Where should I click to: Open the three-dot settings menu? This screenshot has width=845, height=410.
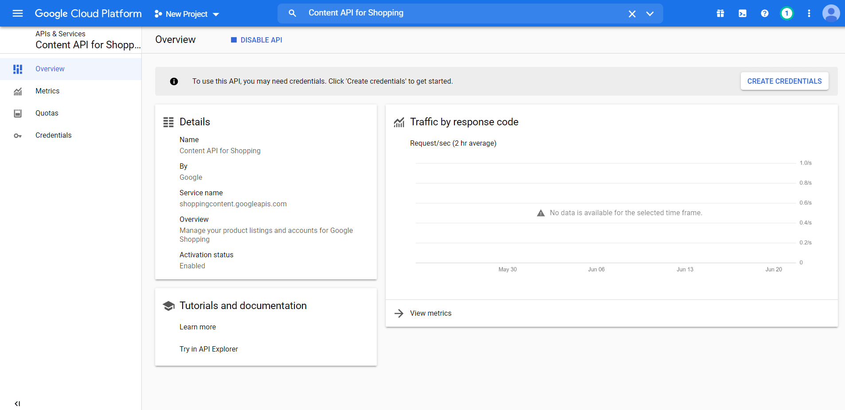click(x=809, y=14)
